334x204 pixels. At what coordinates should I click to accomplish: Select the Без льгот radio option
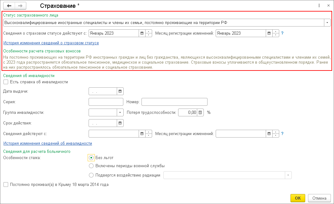coord(91,158)
